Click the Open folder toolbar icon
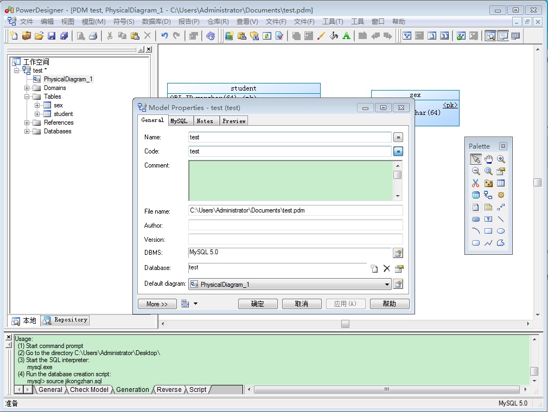This screenshot has height=412, width=548. [39, 36]
